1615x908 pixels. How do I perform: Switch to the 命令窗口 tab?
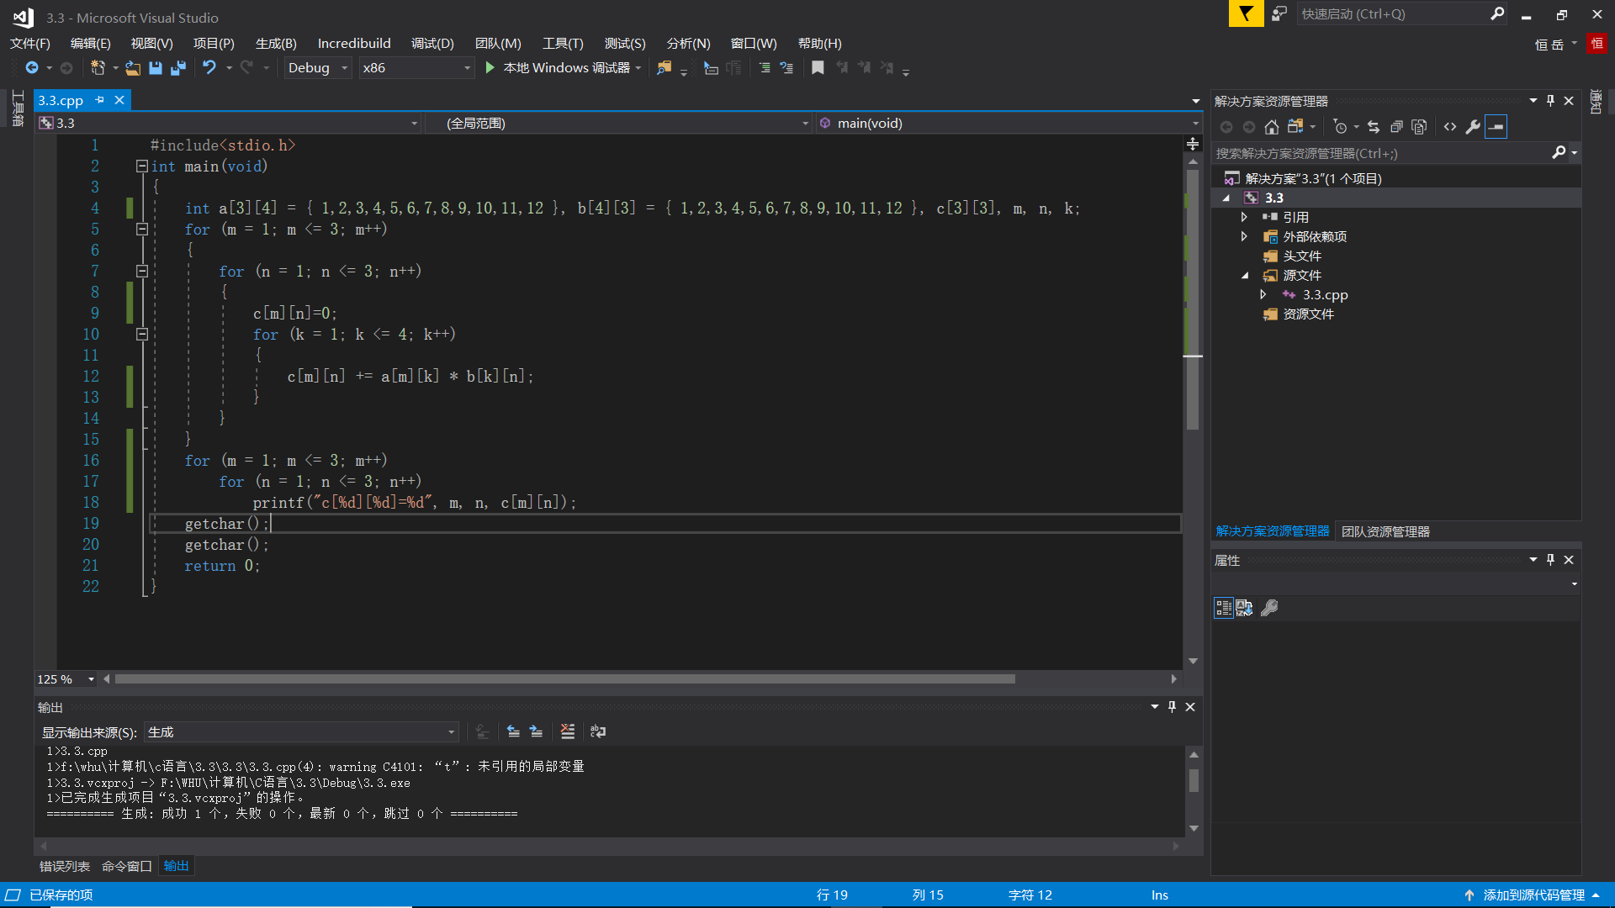pos(127,866)
